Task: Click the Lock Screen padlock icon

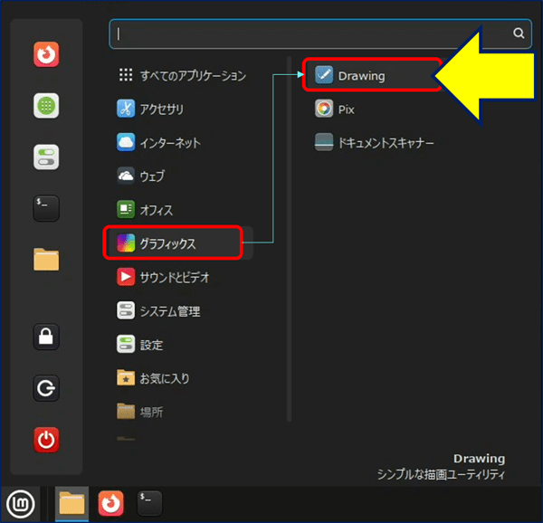Action: tap(46, 337)
